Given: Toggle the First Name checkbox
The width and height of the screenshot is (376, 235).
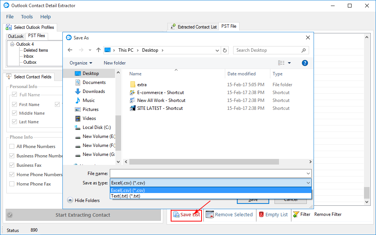Looking at the screenshot, I should (x=14, y=105).
